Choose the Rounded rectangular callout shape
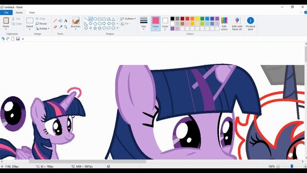This screenshot has width=307, height=173. [x=104, y=28]
